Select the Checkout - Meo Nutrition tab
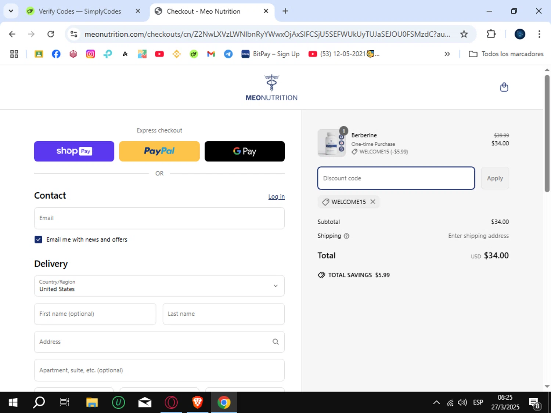This screenshot has height=413, width=551. [204, 11]
